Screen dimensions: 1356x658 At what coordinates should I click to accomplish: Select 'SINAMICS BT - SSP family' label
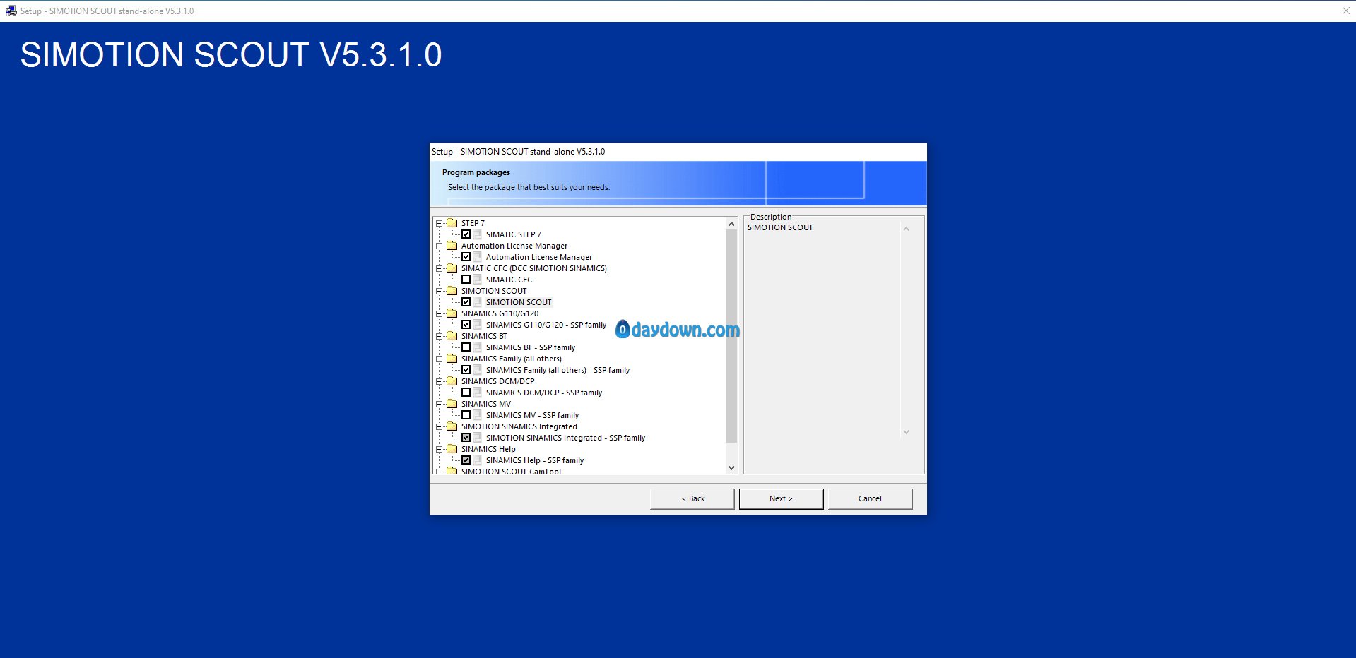(531, 347)
